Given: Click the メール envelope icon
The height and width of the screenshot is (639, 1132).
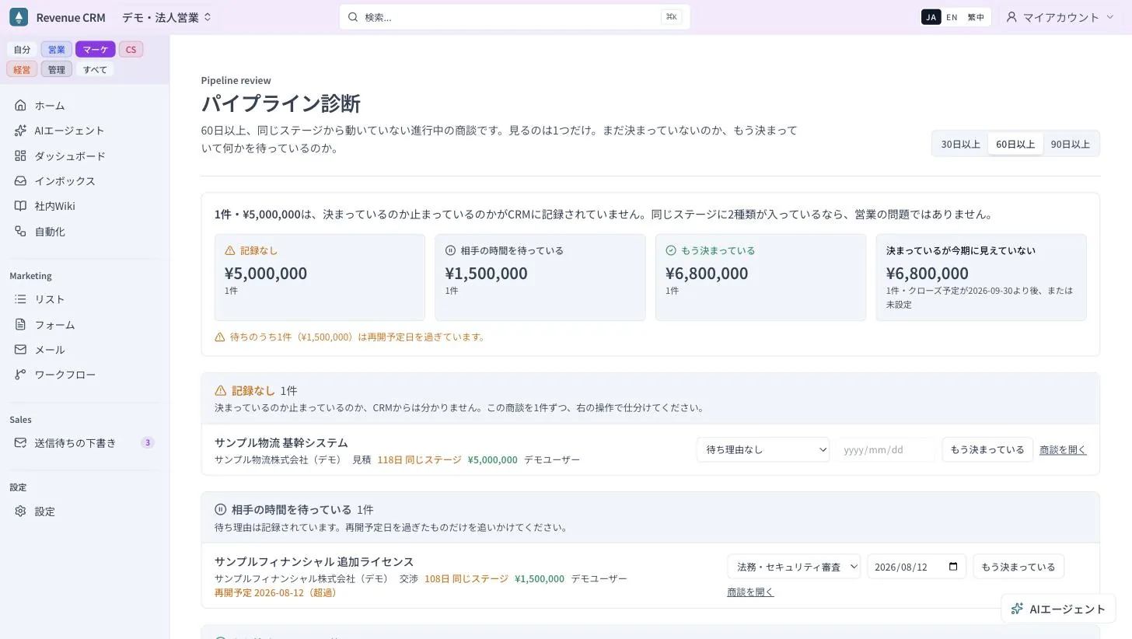Looking at the screenshot, I should click(x=20, y=350).
